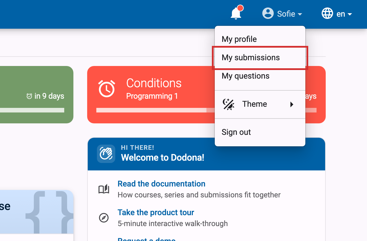Open 'My questions' menu entry
Image resolution: width=367 pixels, height=241 pixels.
click(260, 76)
